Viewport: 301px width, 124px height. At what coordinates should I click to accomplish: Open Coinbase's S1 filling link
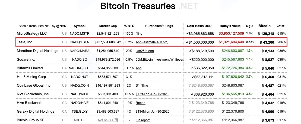click(142, 86)
